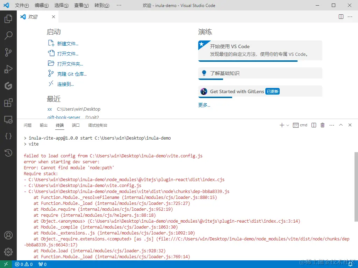Click the 连接到... link
This screenshot has width=358, height=268.
click(65, 84)
